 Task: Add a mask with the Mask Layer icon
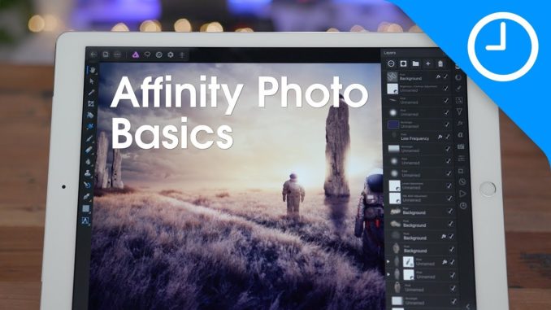point(403,63)
